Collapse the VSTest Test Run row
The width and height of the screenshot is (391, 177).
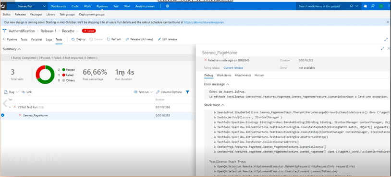coord(10,107)
